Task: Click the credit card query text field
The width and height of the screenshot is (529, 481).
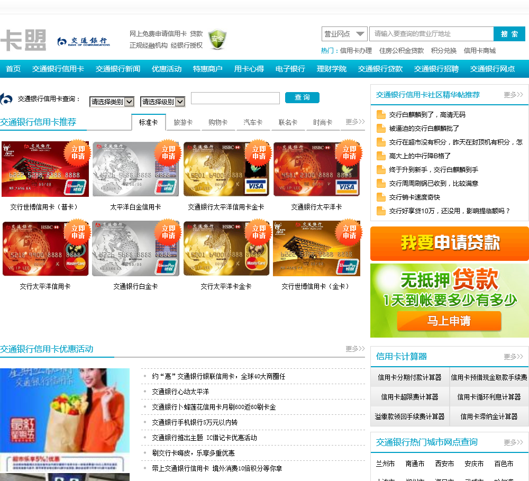Action: [235, 98]
